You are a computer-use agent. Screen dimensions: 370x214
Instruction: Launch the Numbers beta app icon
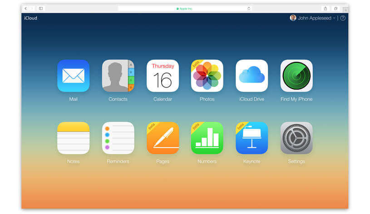tap(207, 138)
